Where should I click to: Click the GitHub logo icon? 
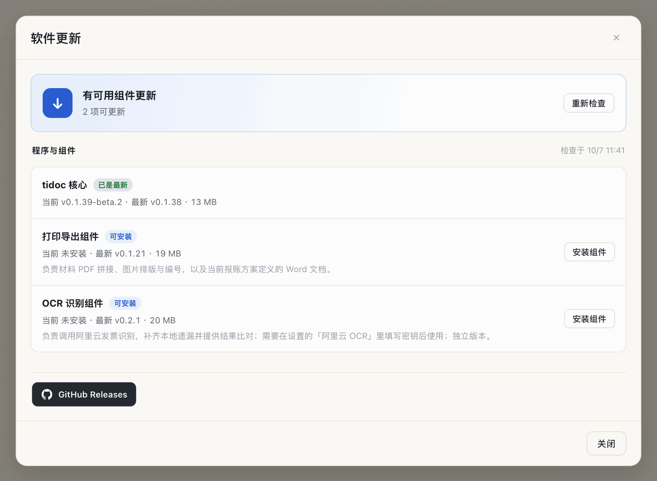(47, 394)
